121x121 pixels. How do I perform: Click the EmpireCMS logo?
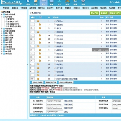pos(12,2)
